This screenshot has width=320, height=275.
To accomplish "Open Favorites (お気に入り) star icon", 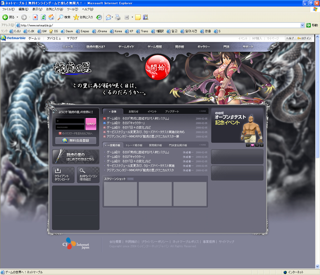I will (83, 17).
